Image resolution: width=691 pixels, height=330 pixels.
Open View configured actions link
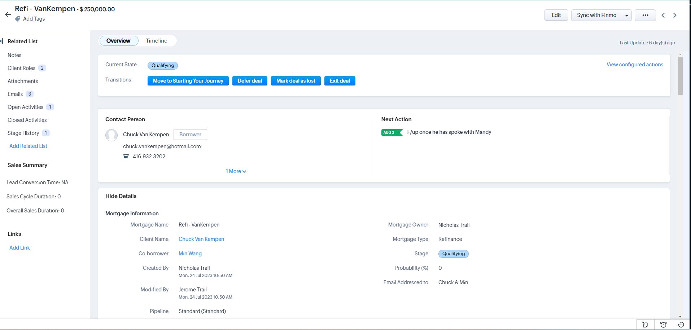pyautogui.click(x=635, y=65)
